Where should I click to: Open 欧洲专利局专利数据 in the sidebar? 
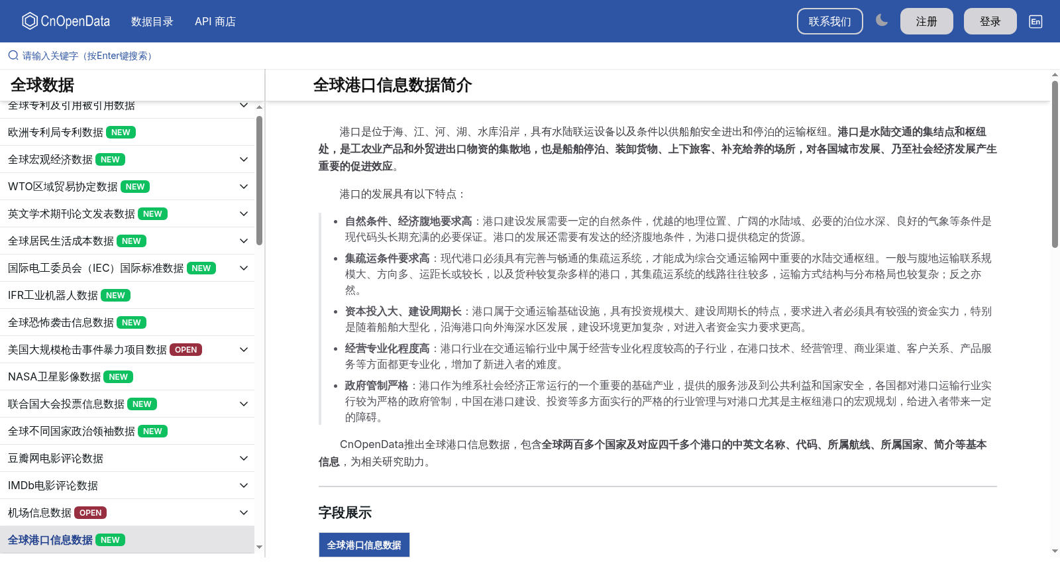click(x=127, y=132)
